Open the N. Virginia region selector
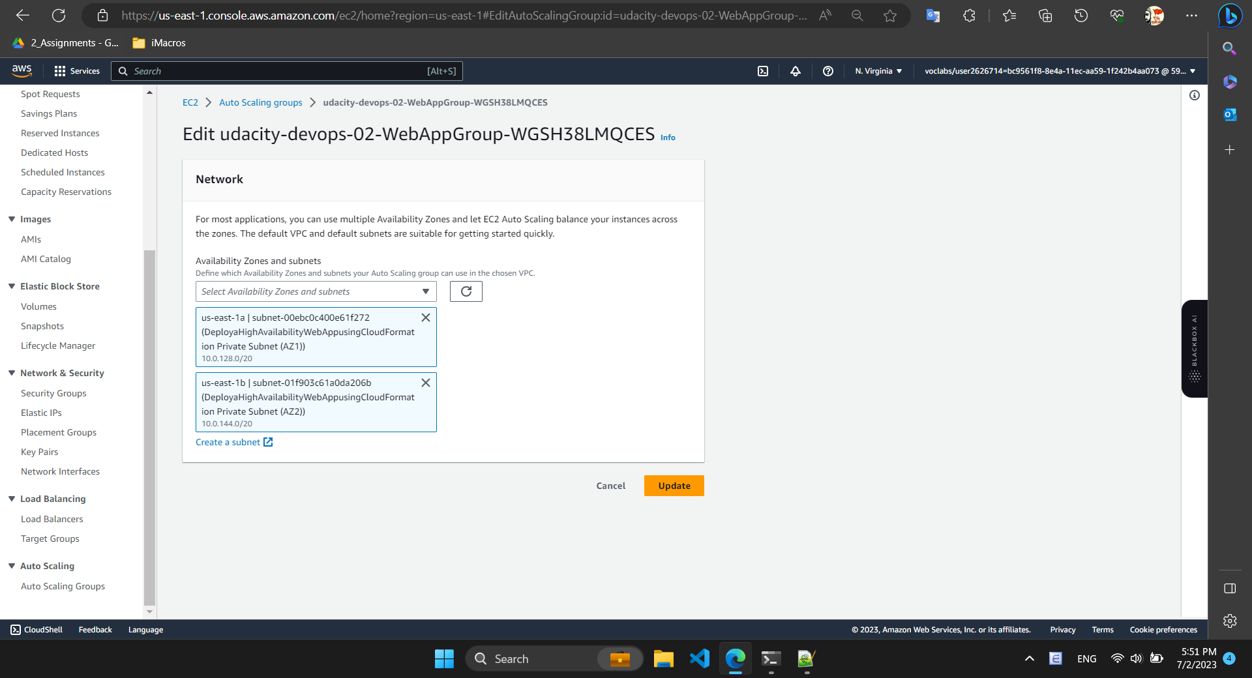This screenshot has width=1252, height=678. point(878,71)
